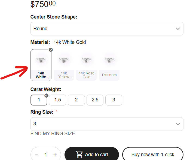Select 1 carat weight option
The width and height of the screenshot is (187, 160).
[39, 100]
